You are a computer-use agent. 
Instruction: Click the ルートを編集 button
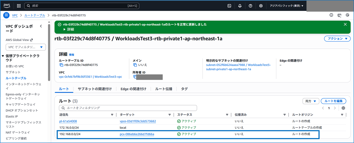(x=333, y=101)
